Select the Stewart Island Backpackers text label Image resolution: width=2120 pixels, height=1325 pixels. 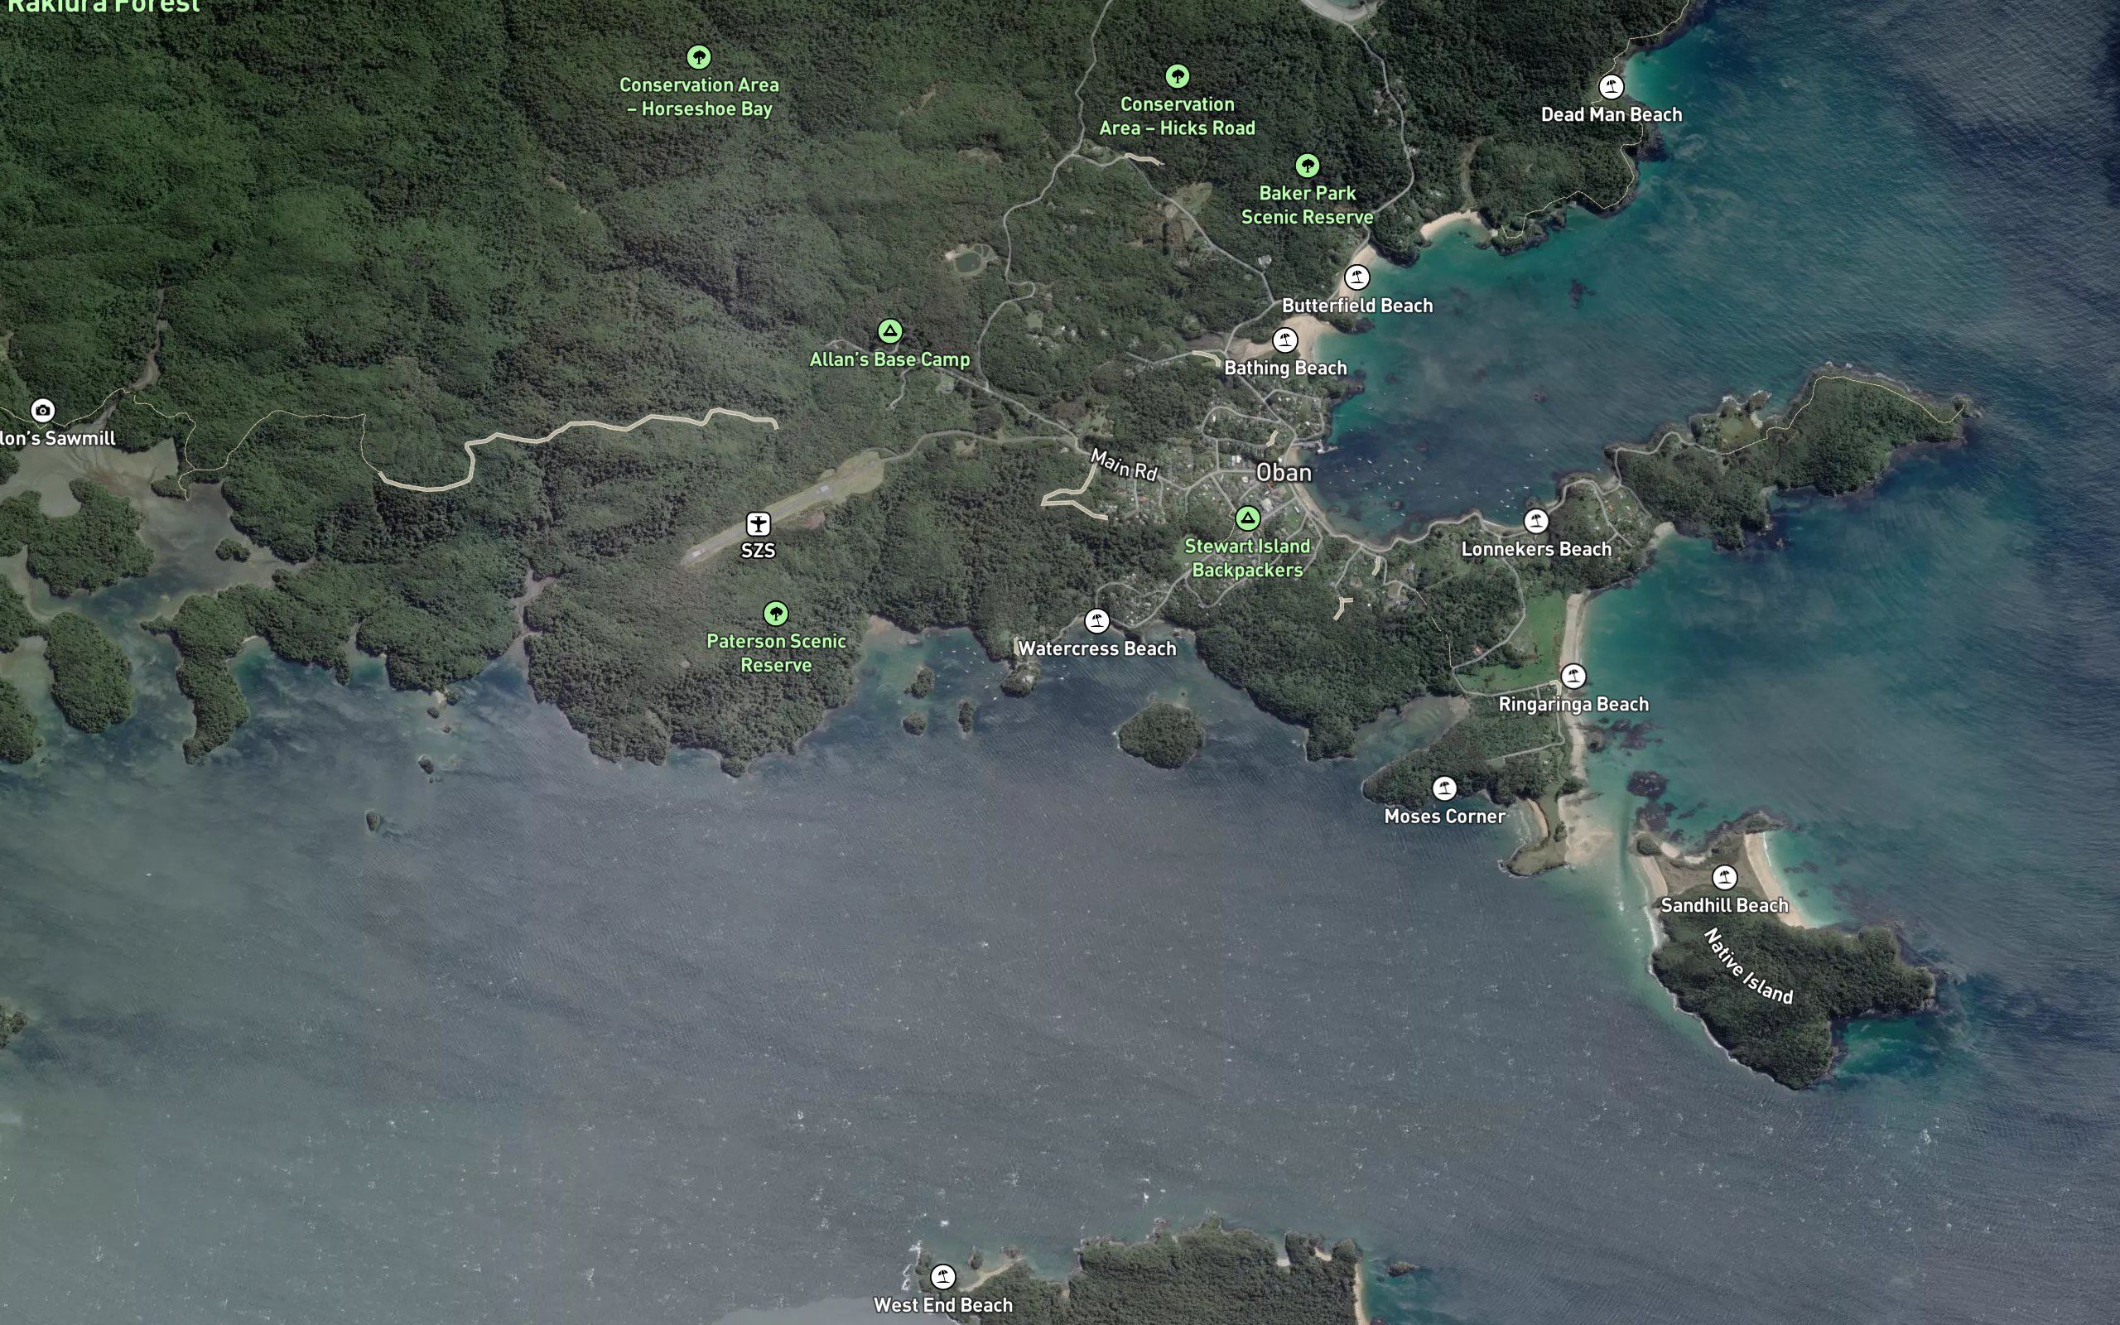tap(1247, 558)
